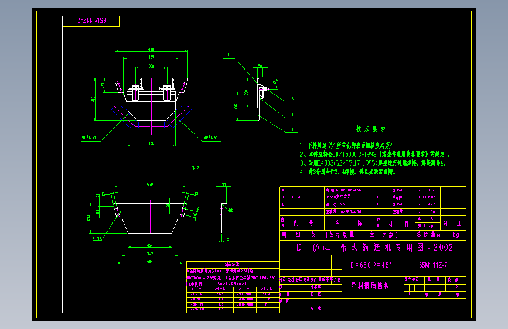Click technical note 2 mentioning JB/T5000.3-1998
This screenshot has height=329, width=508.
374,155
